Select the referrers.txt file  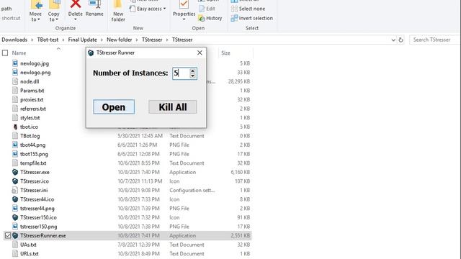[33, 109]
